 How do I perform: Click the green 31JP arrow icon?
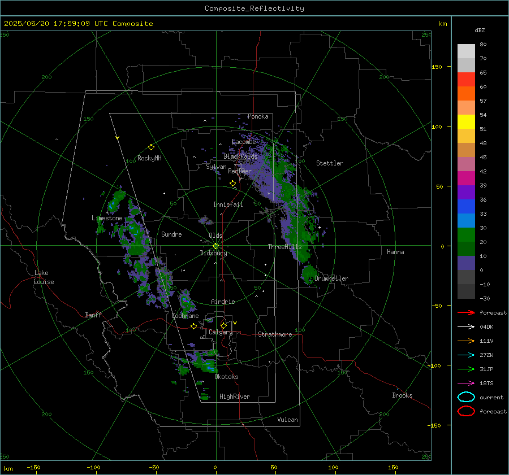[x=466, y=369]
